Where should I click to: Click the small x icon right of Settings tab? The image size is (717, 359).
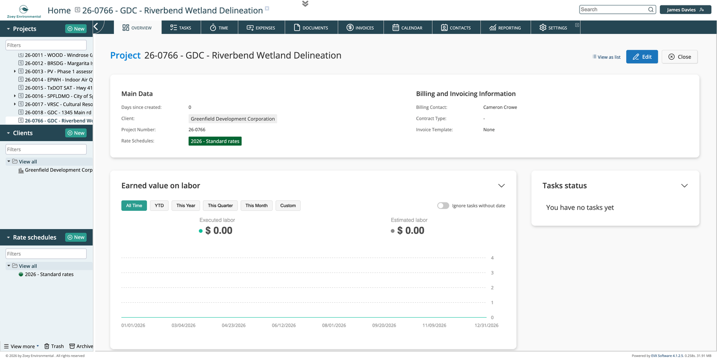(577, 25)
